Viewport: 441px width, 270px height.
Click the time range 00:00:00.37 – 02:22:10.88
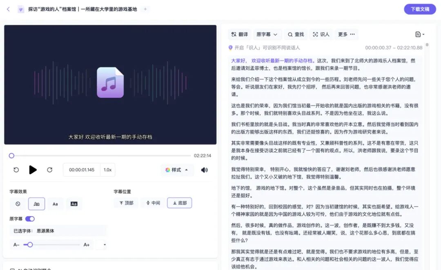[x=394, y=48]
